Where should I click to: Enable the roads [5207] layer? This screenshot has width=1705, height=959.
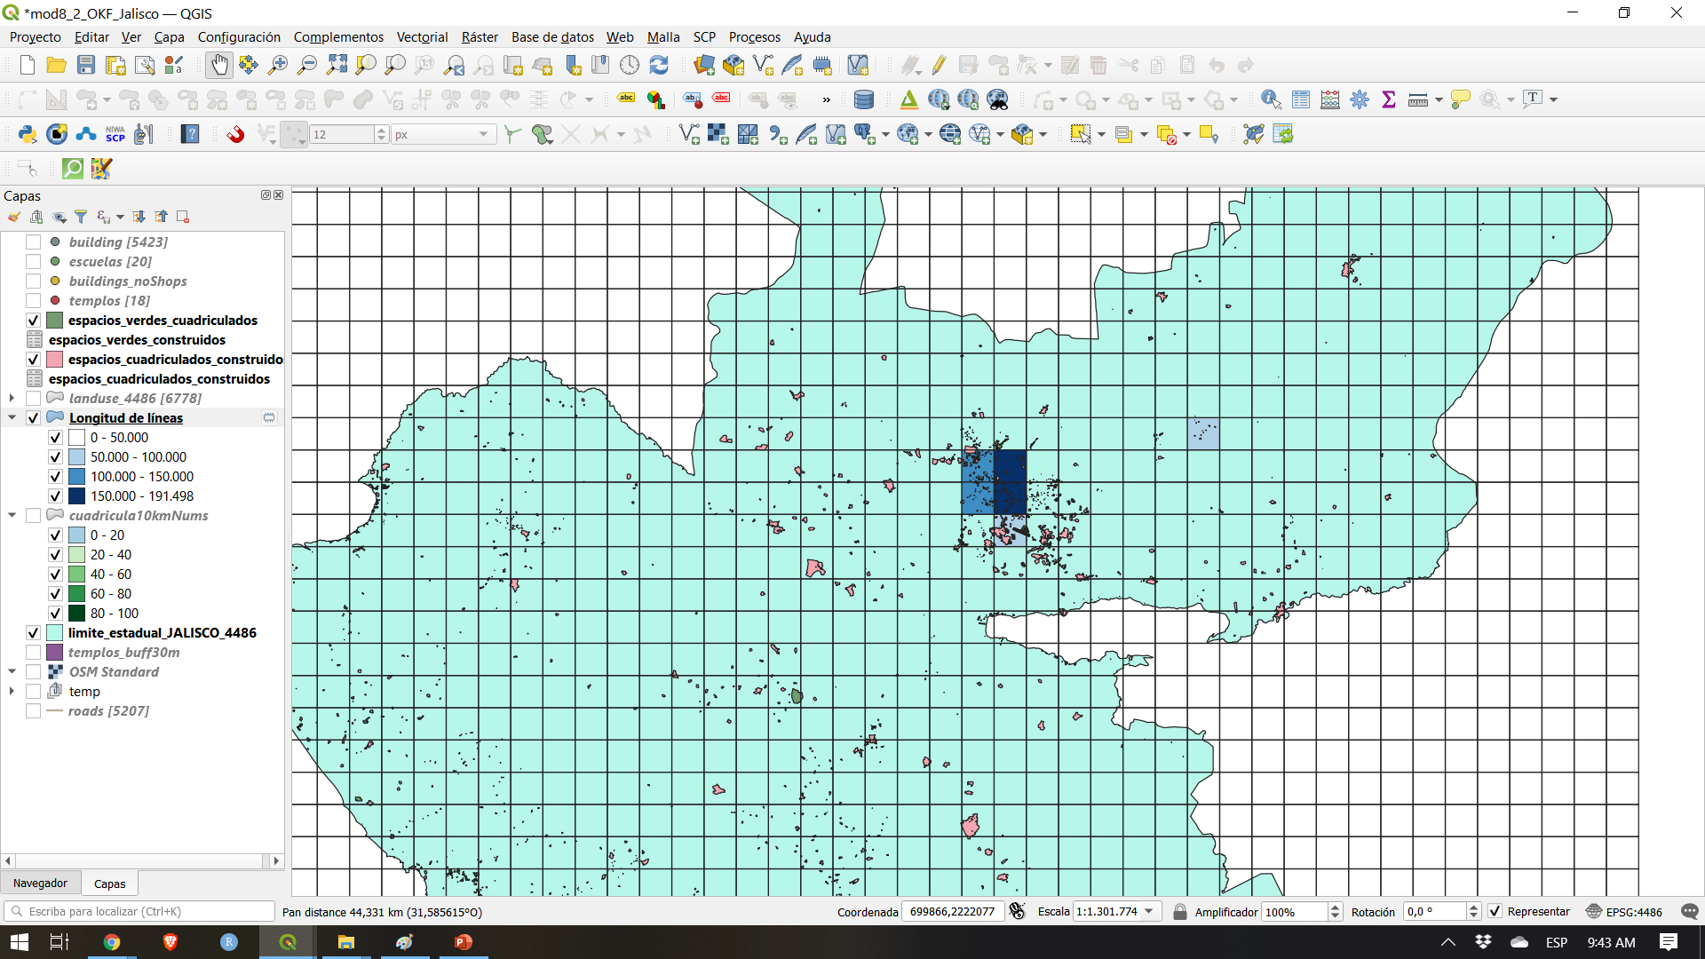pos(33,710)
